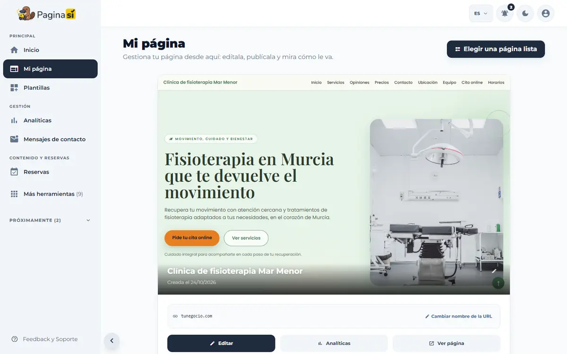The image size is (567, 354).
Task: Click Servicios in the preview navigation
Action: [x=335, y=83]
